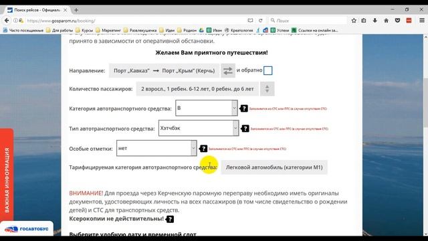Go back with the browser back arrow
This screenshot has width=428, height=241.
point(7,21)
